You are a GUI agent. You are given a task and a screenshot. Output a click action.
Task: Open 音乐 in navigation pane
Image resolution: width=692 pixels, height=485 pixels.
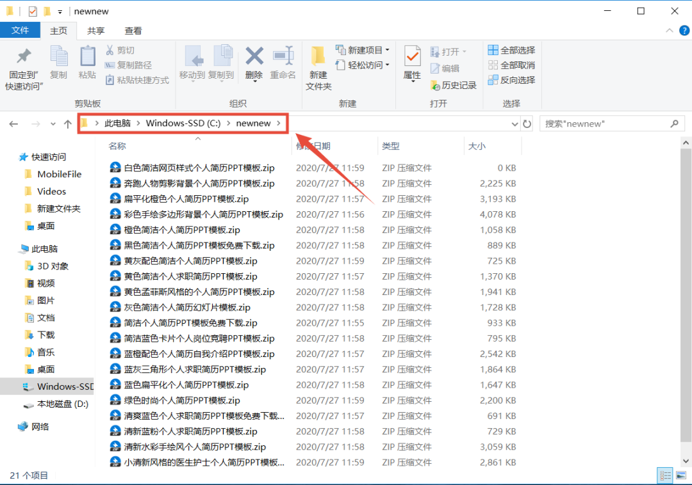pos(40,352)
